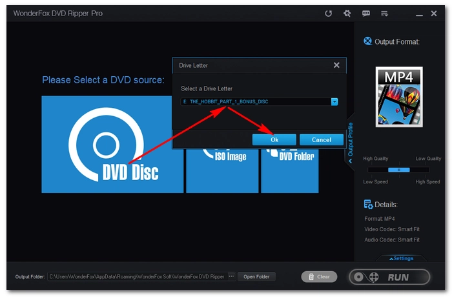Click the 'Select a Drive Letter' label
Screen dimensions: 452x297
[x=207, y=88]
